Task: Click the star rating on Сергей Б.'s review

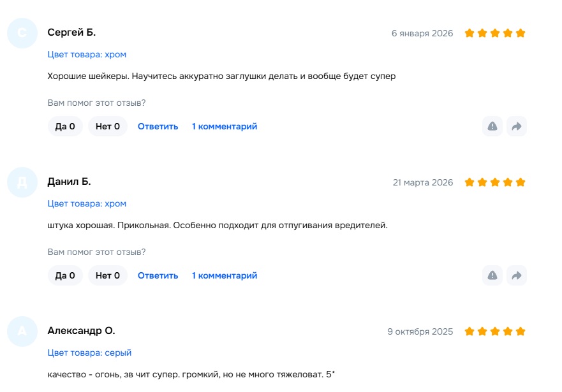Action: 495,33
